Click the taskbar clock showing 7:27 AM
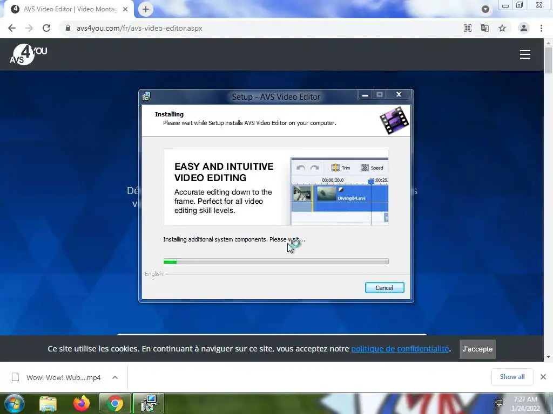The image size is (553, 414). pyautogui.click(x=525, y=404)
